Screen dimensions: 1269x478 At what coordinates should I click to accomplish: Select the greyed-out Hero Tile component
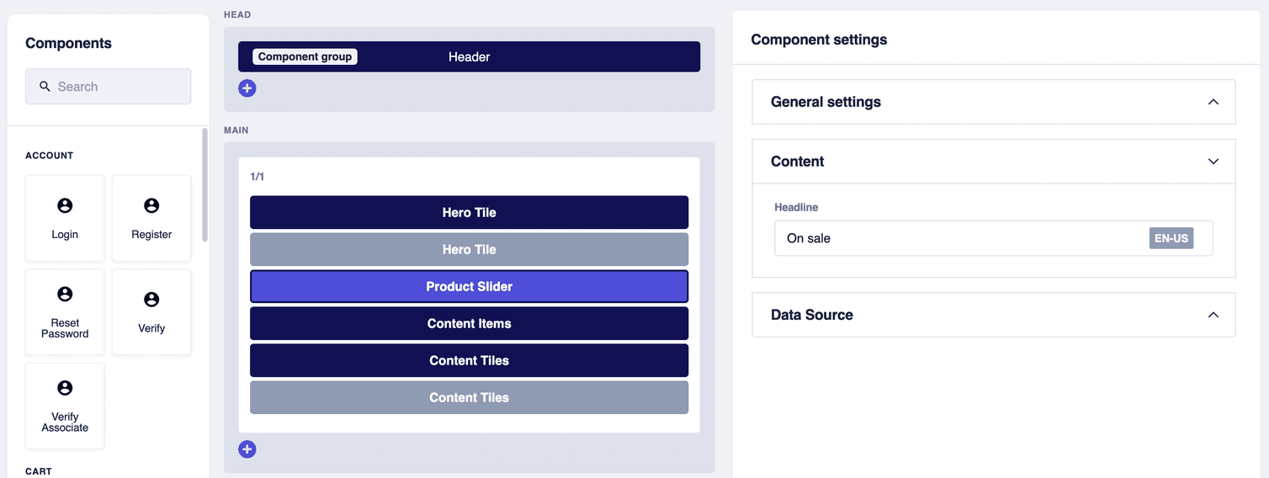coord(469,250)
